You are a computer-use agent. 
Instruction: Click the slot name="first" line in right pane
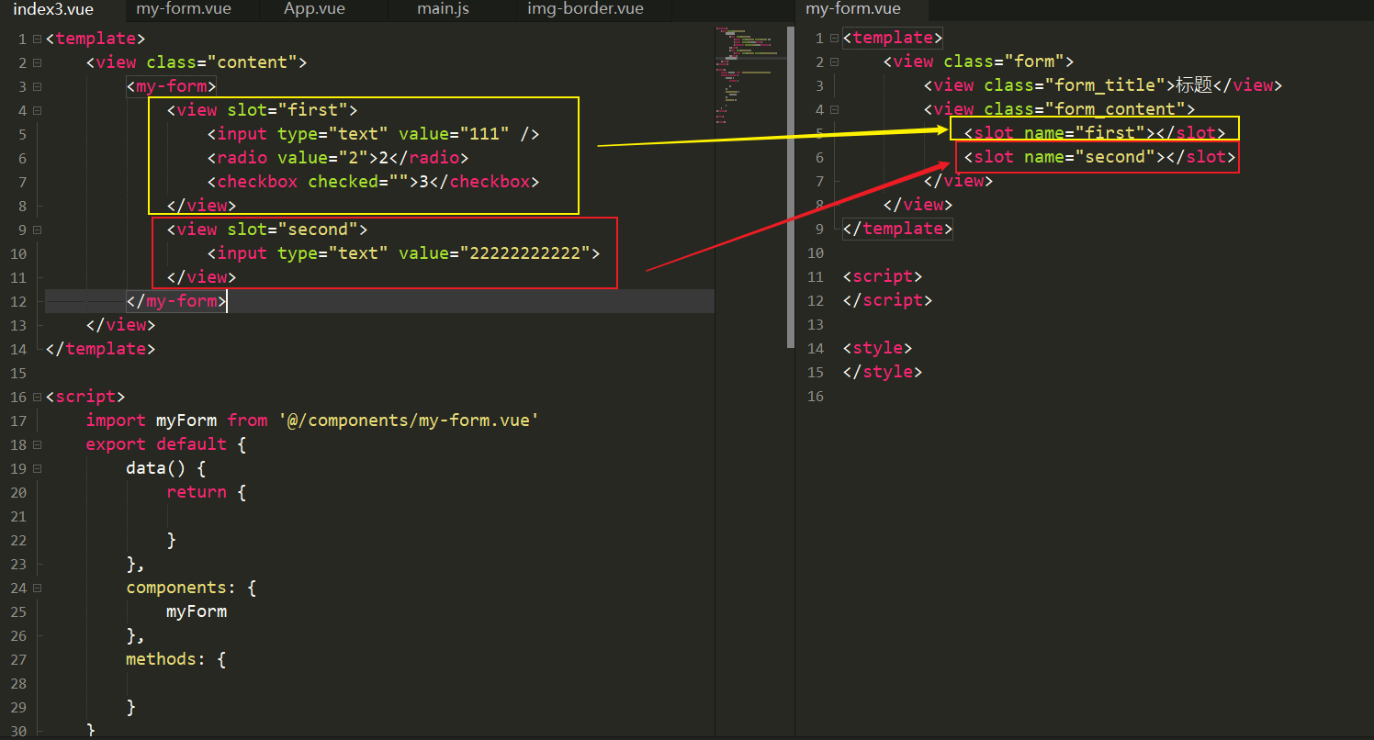click(1095, 134)
